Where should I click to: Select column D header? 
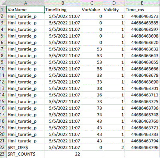coord(114,3)
